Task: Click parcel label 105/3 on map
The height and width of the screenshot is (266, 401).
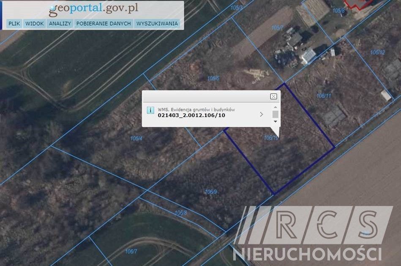Action: pos(237,8)
